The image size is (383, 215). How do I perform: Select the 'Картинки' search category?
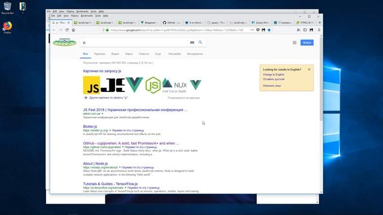[x=100, y=54]
